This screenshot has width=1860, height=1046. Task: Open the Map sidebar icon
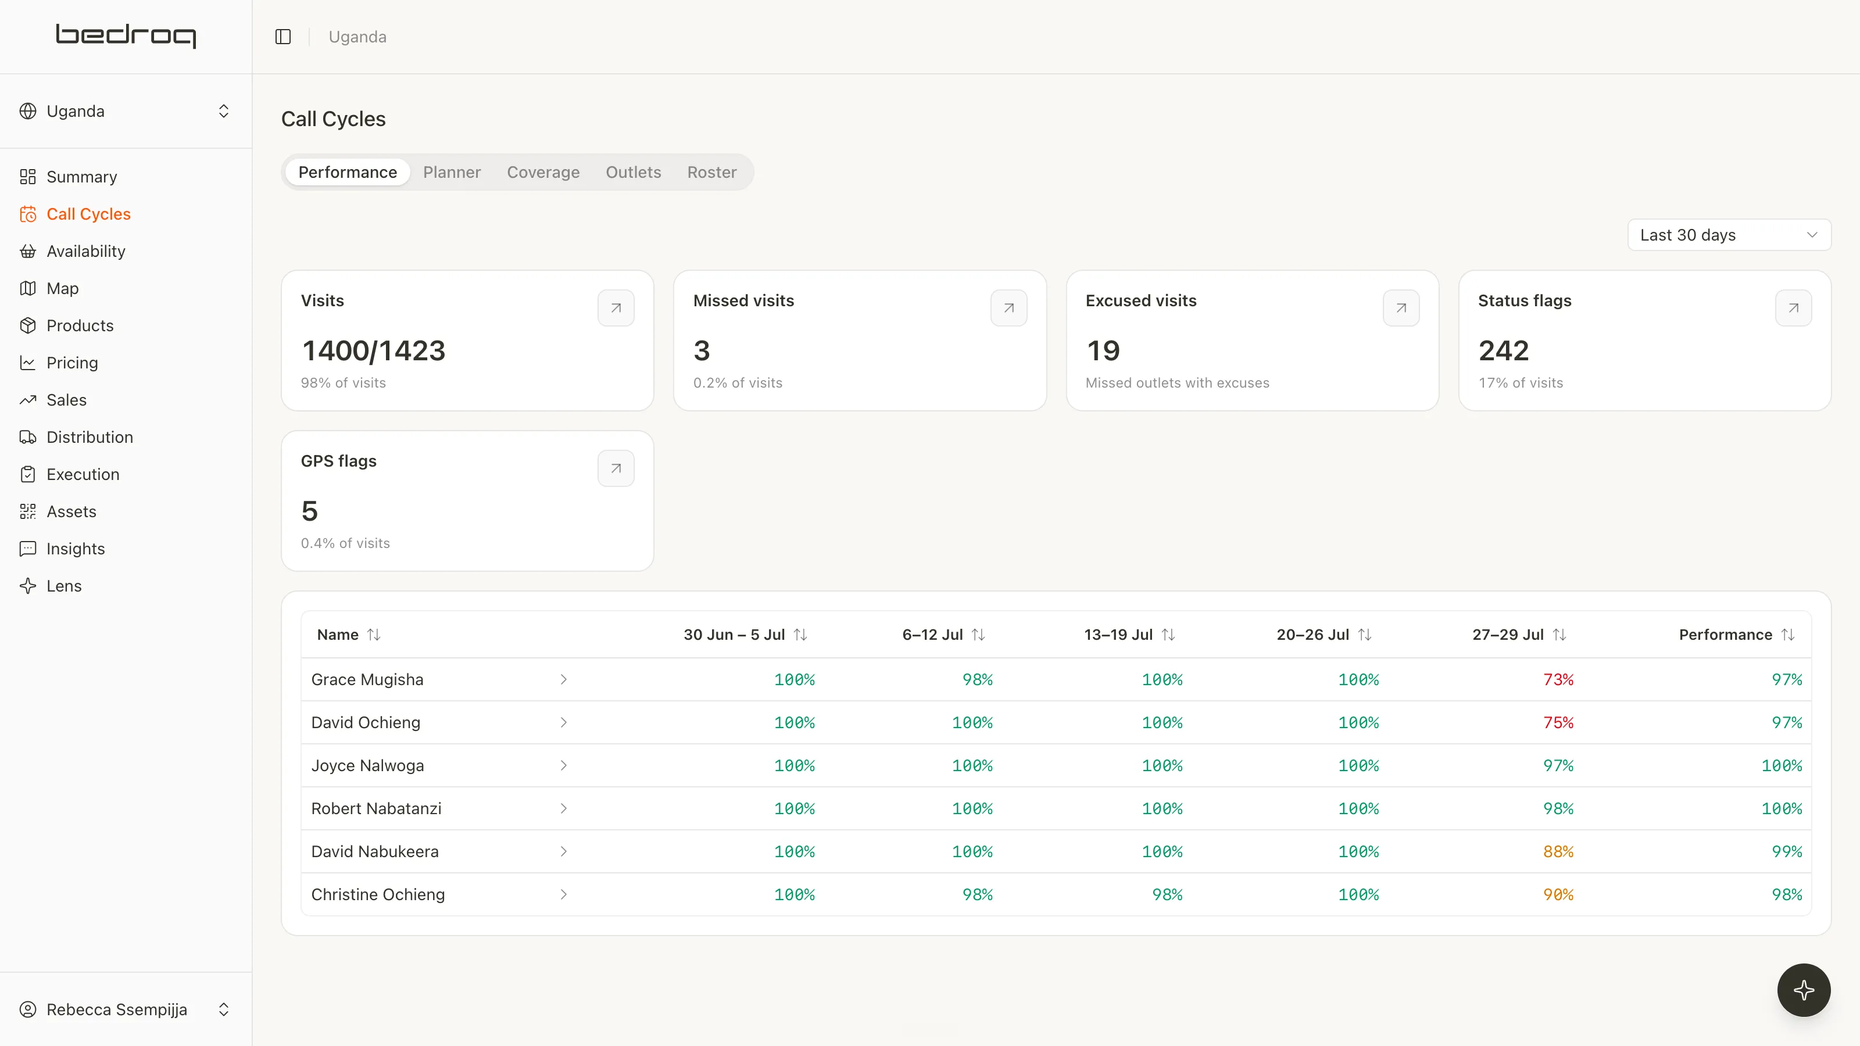click(x=27, y=289)
